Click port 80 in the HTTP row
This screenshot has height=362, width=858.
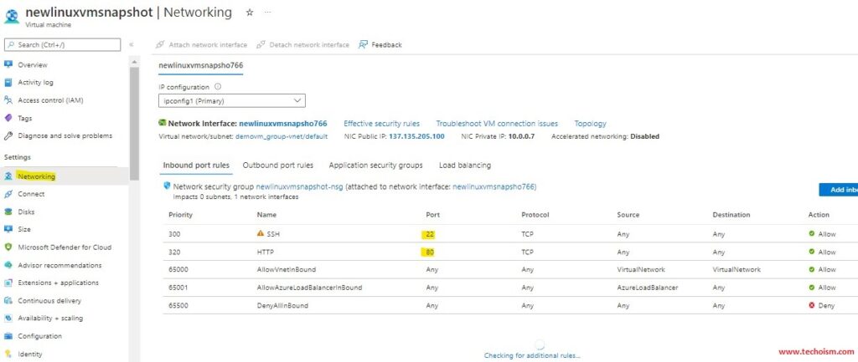point(430,252)
